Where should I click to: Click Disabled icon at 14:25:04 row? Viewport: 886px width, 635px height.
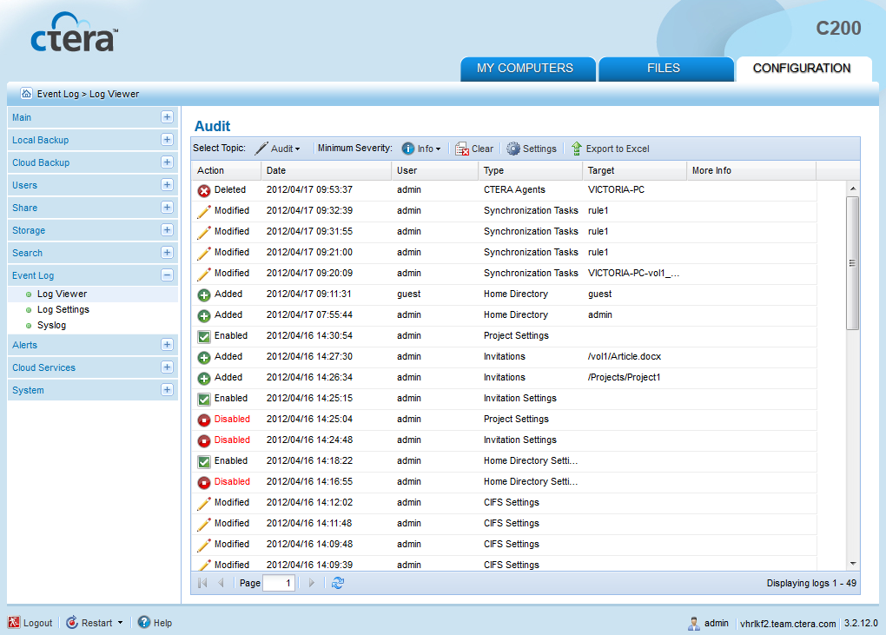204,420
